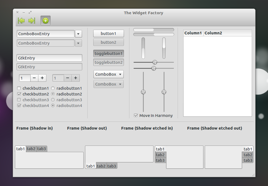Image resolution: width=268 pixels, height=186 pixels.
Task: Disable Move In Harmony option
Action: (x=136, y=116)
